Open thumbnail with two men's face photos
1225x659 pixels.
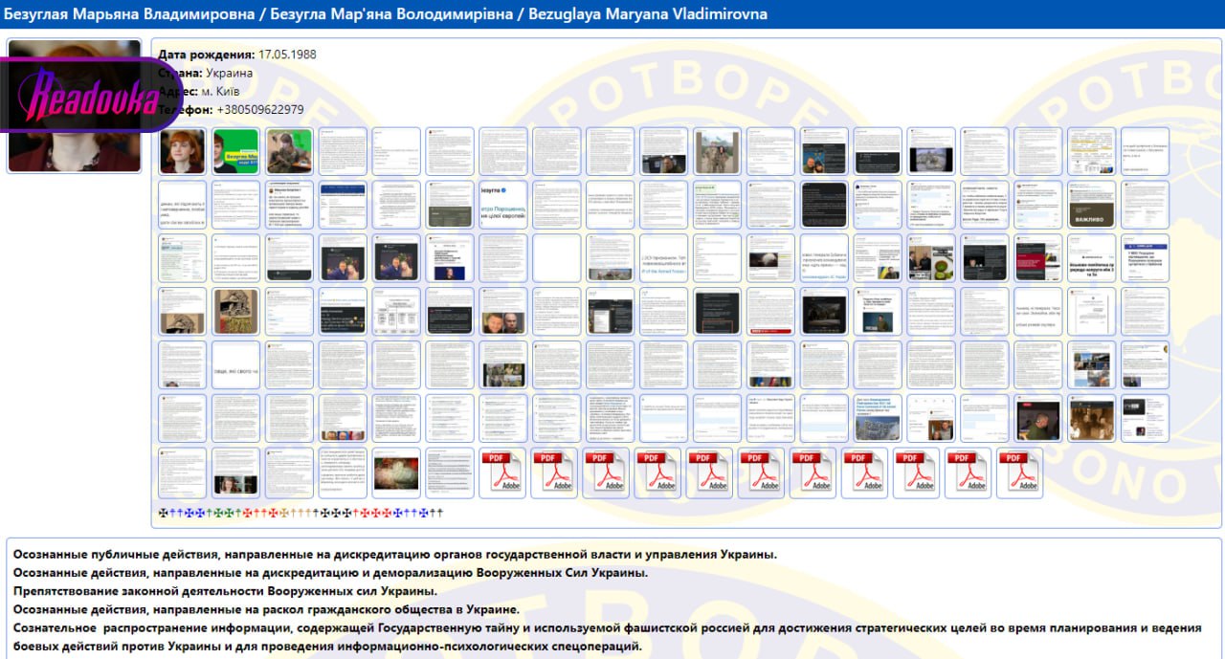[503, 312]
